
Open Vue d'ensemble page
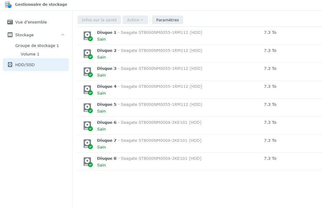(x=31, y=22)
